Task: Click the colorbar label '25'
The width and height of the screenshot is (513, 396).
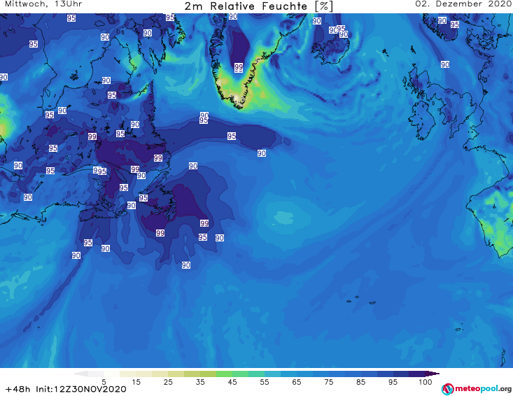Action: [168, 382]
